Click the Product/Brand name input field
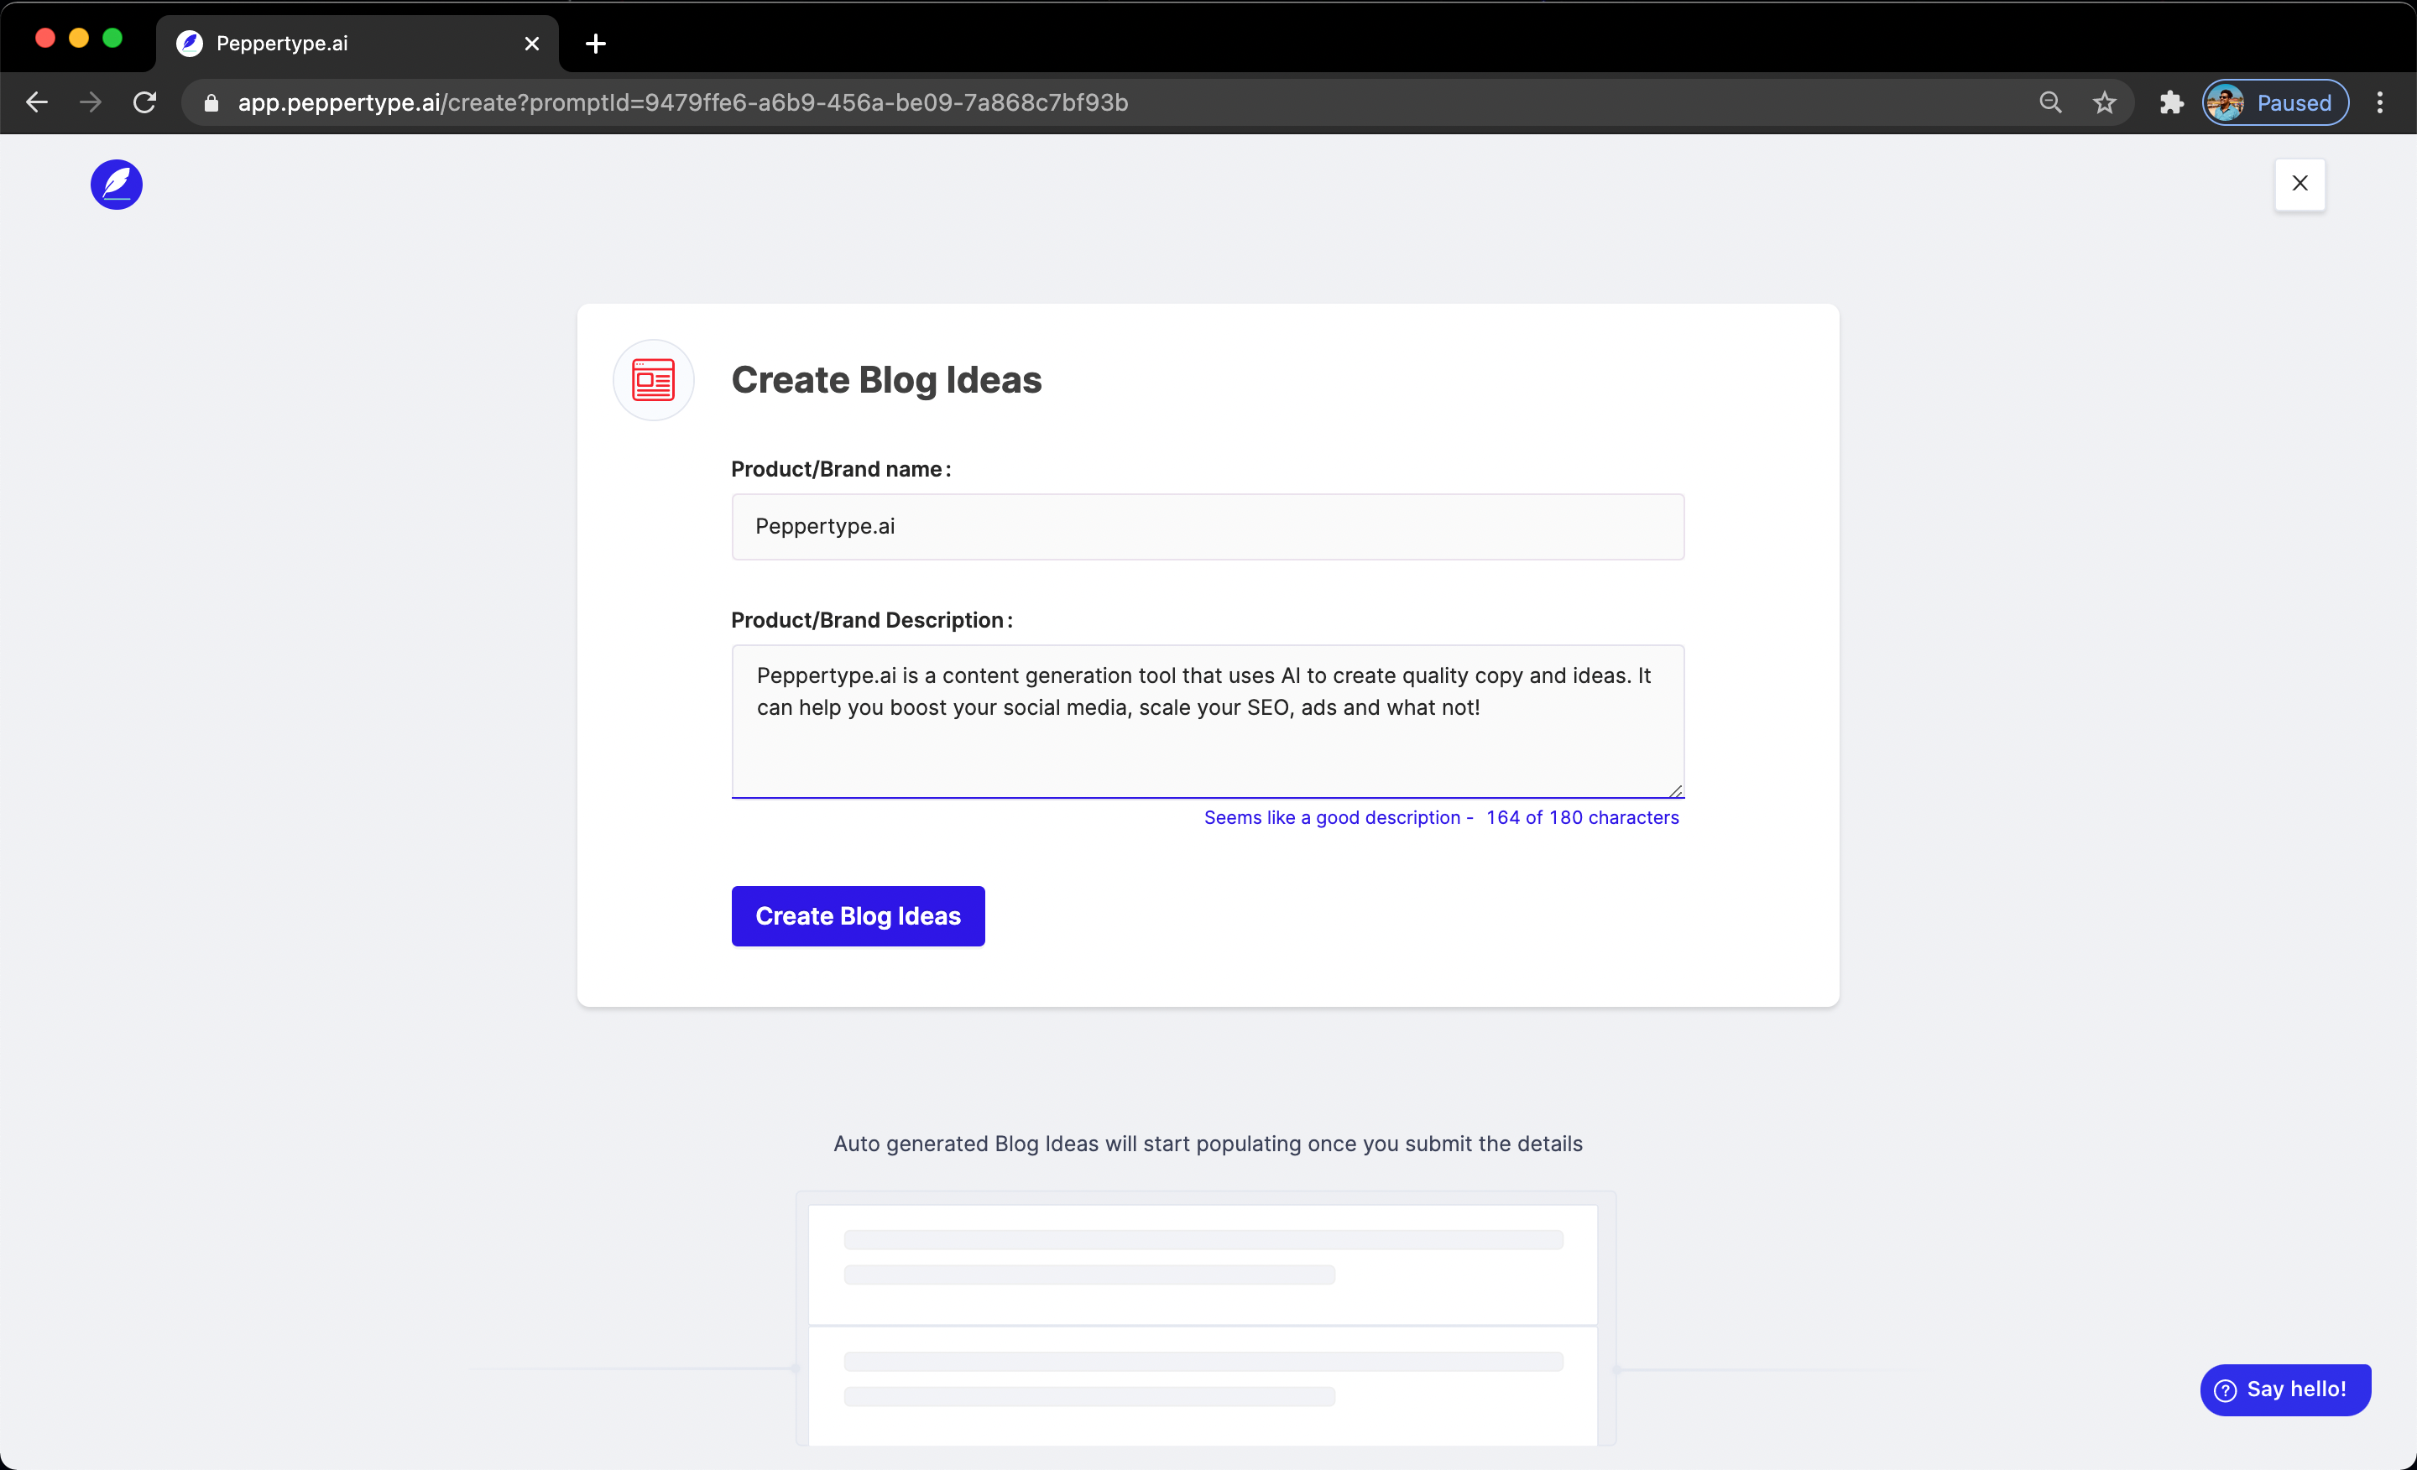Viewport: 2417px width, 1470px height. (x=1208, y=527)
